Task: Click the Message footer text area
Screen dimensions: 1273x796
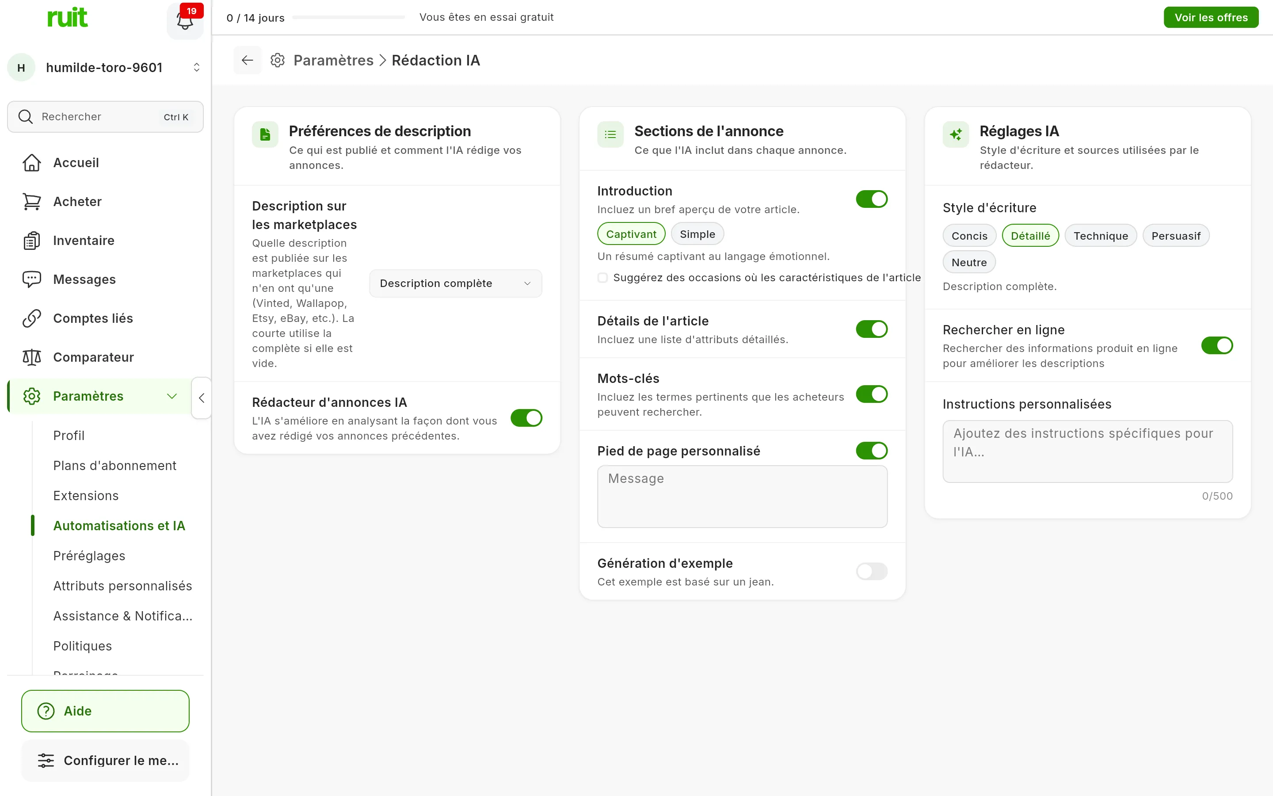Action: [742, 497]
